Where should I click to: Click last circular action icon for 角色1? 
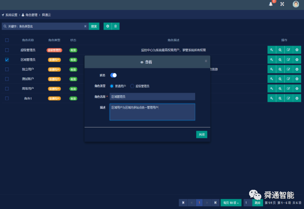coord(297,98)
